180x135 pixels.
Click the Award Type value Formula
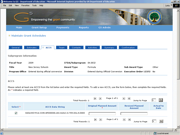tap(92, 67)
